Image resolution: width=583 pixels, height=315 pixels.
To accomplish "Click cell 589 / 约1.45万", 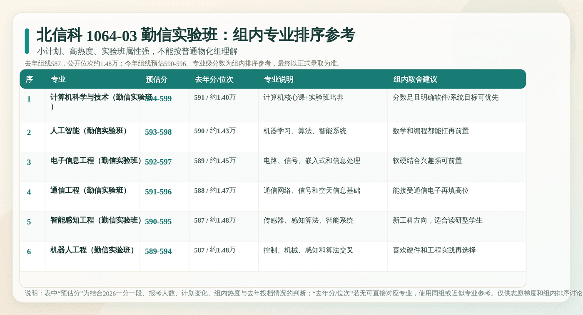I will pyautogui.click(x=215, y=160).
